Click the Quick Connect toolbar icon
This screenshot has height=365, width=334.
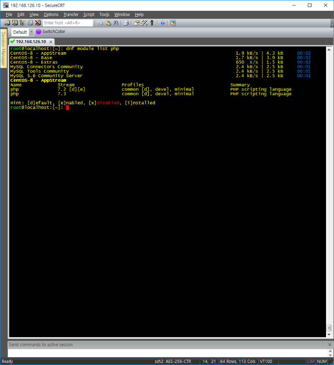pyautogui.click(x=15, y=23)
